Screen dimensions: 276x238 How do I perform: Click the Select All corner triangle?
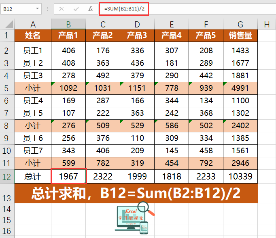(x=9, y=24)
